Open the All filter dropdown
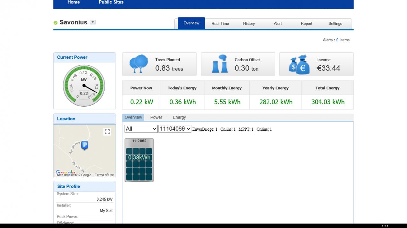Screen dimensions: 407x228 pyautogui.click(x=141, y=129)
